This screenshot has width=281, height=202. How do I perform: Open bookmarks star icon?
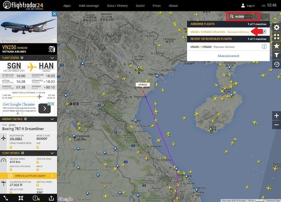point(277,46)
